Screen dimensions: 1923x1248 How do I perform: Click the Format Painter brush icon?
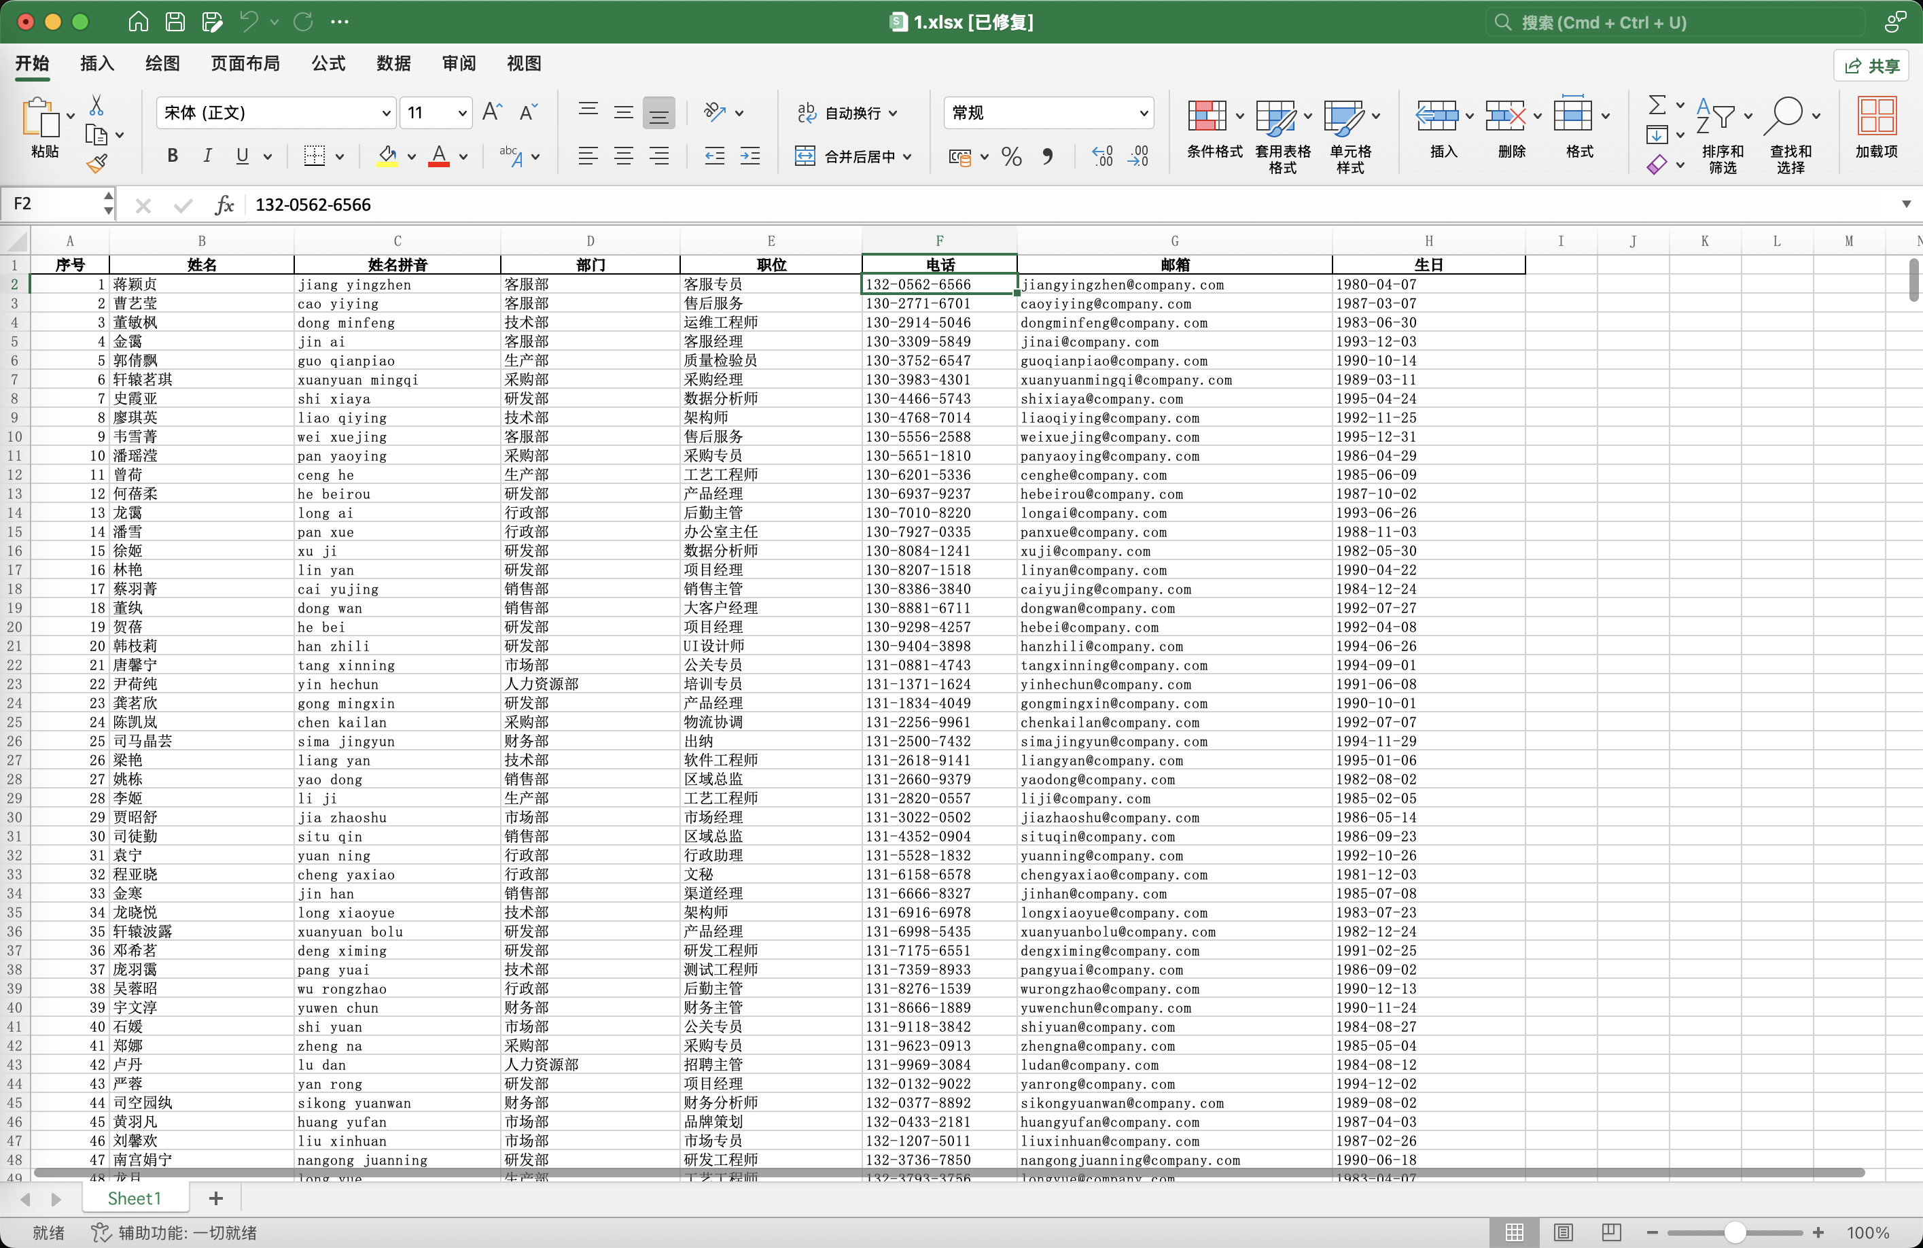pos(97,164)
